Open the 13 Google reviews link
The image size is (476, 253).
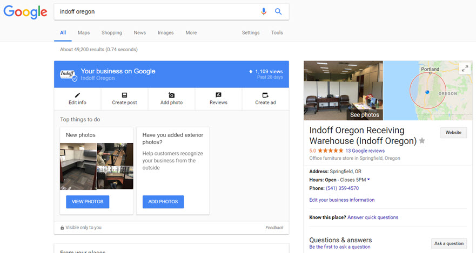(365, 151)
